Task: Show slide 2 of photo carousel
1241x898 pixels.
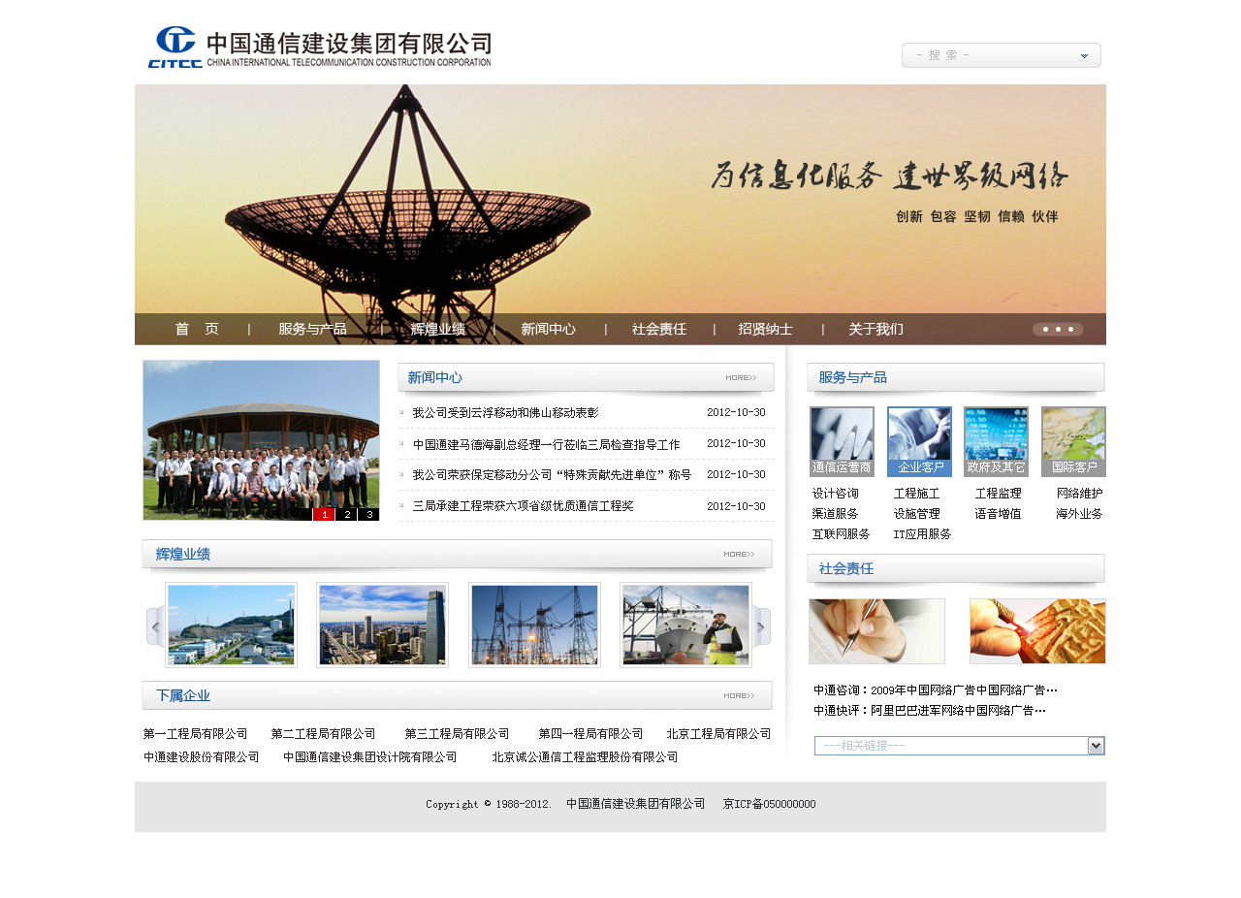Action: (346, 514)
